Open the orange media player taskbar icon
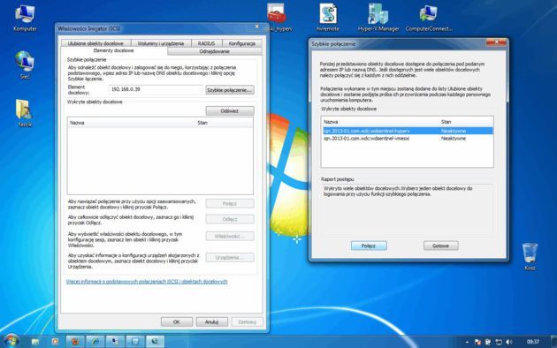557x348 pixels. point(55,342)
